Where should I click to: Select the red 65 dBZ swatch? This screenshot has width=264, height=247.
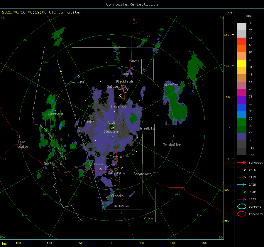pyautogui.click(x=242, y=41)
